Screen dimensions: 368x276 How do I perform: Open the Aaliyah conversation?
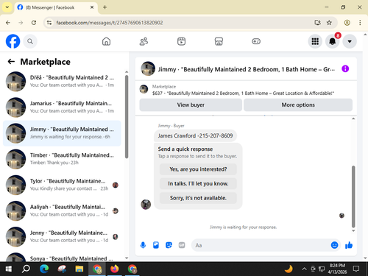point(62,210)
